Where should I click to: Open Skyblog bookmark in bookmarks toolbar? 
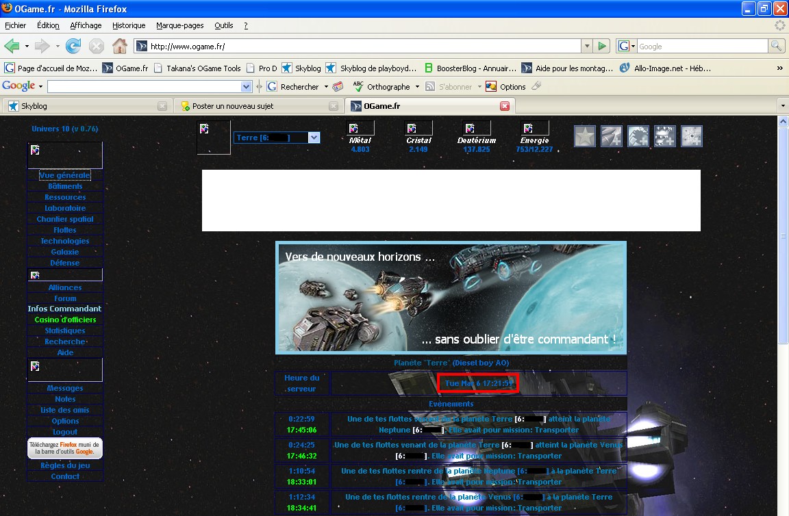(301, 68)
